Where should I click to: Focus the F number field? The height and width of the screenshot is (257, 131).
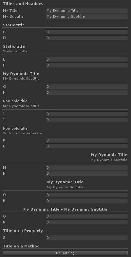point(87,65)
